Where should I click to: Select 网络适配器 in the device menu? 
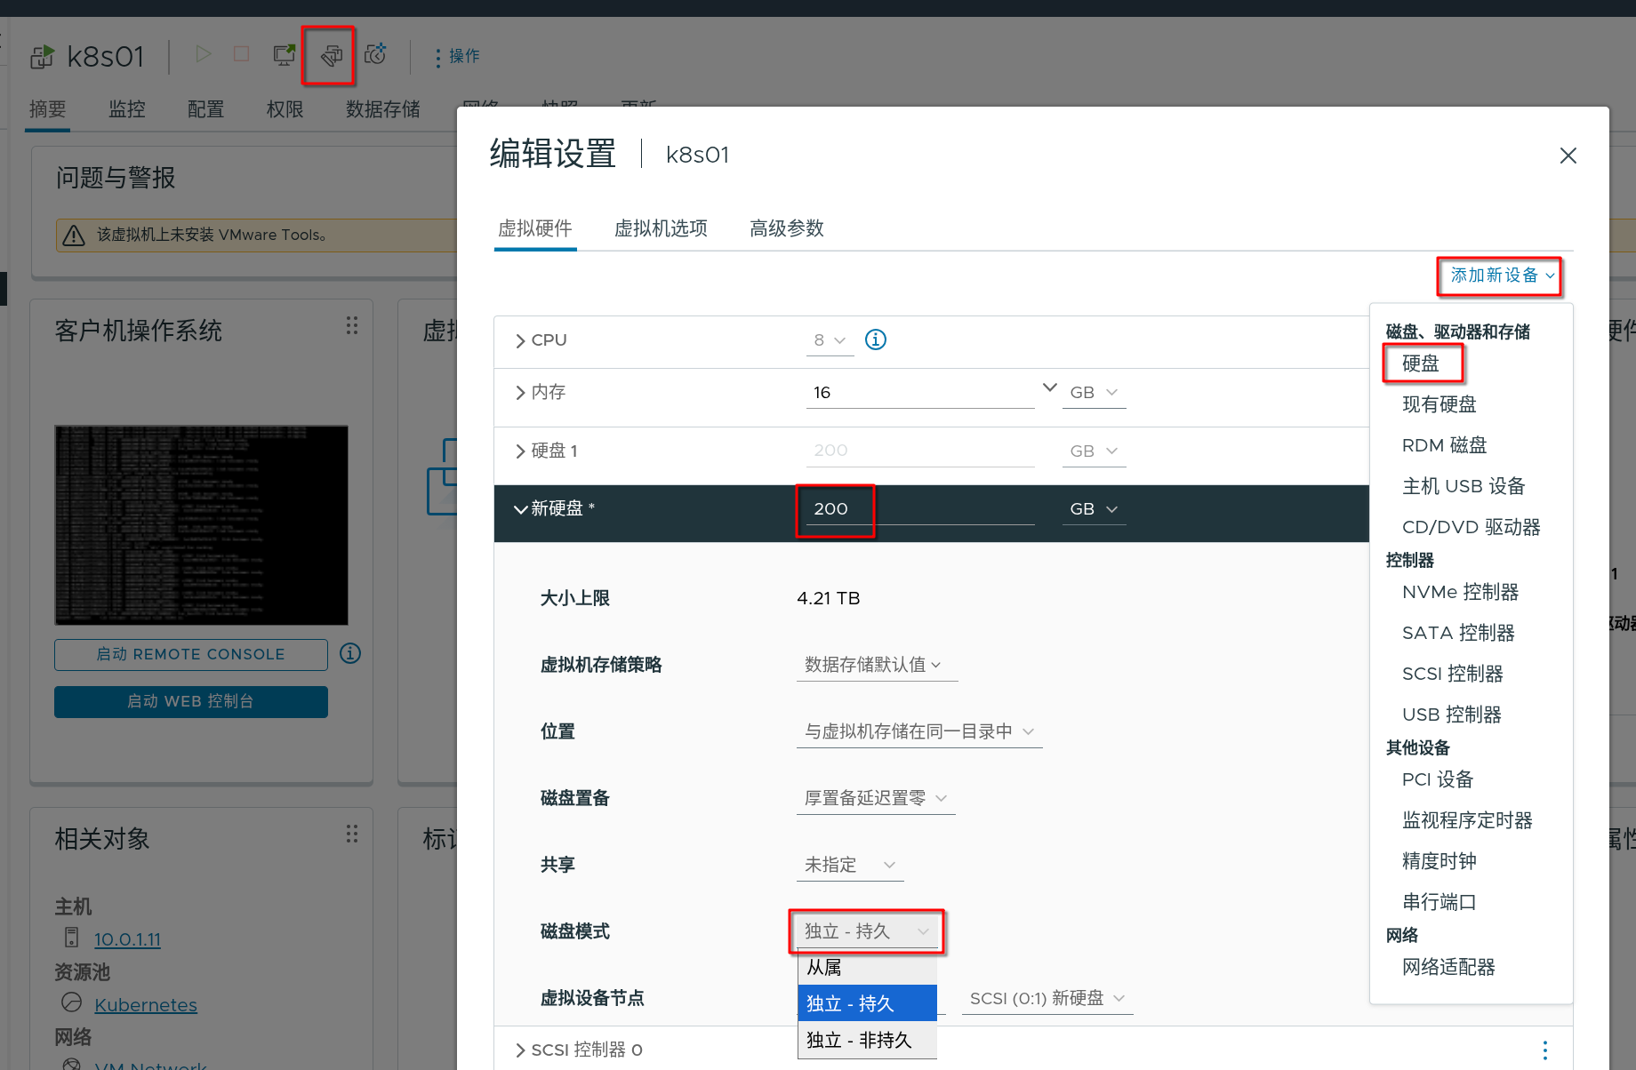tap(1448, 967)
